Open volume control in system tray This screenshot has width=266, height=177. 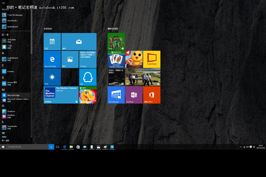[x=247, y=147]
